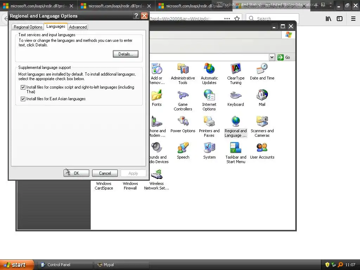Select Regional and Language icon in Control Panel
The width and height of the screenshot is (360, 270).
(236, 121)
